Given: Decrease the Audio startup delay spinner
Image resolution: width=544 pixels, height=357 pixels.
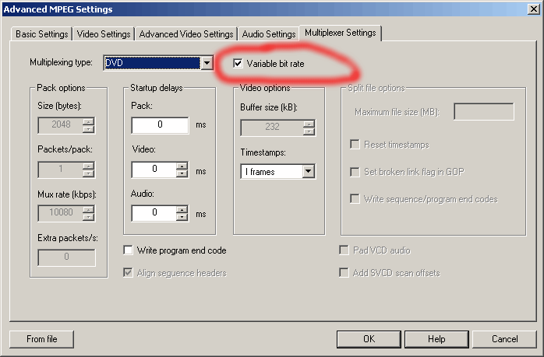Looking at the screenshot, I should point(182,217).
